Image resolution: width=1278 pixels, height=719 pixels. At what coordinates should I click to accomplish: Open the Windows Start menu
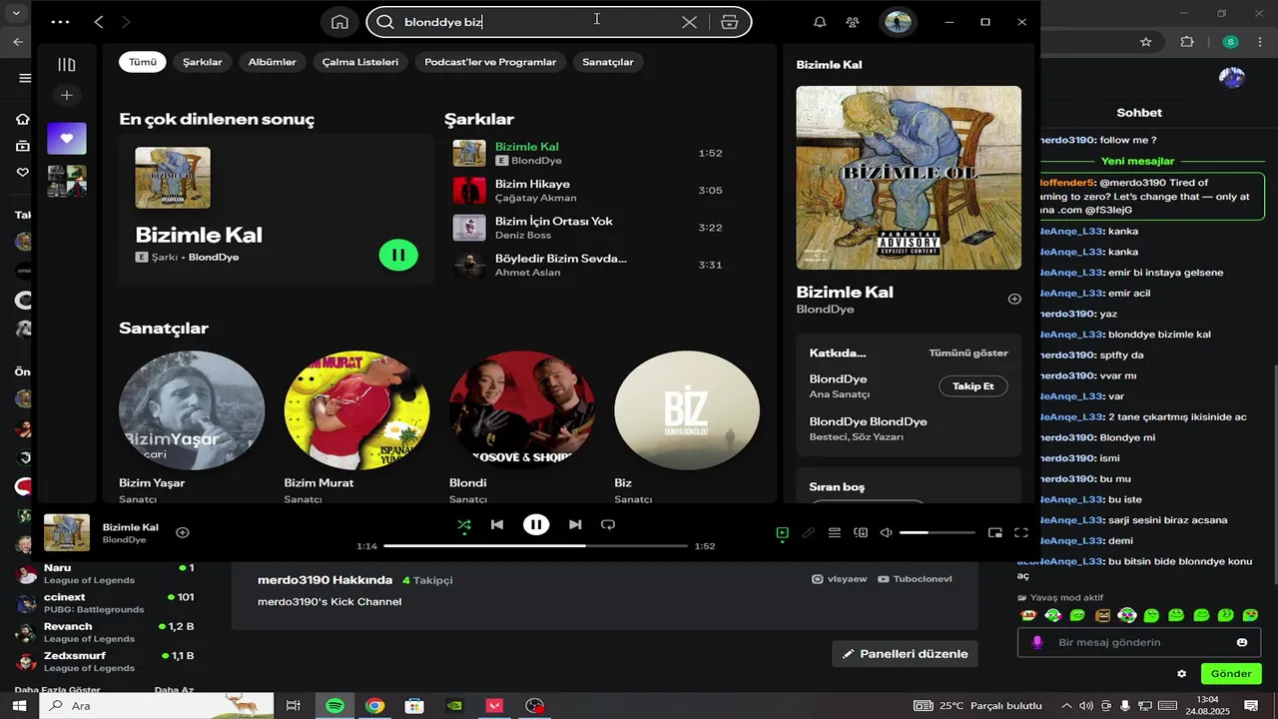pos(19,706)
